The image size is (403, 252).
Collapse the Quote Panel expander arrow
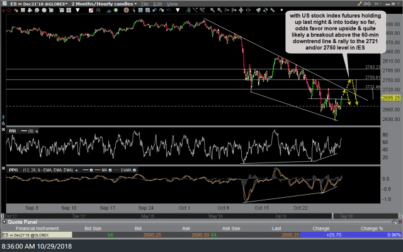[x=4, y=222]
